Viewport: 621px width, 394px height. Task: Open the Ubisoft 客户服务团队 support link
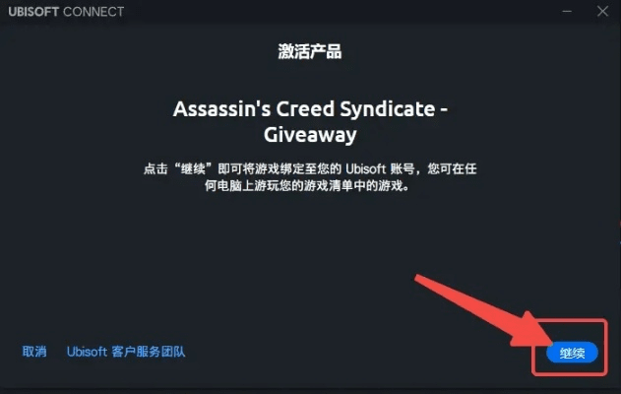(x=126, y=352)
